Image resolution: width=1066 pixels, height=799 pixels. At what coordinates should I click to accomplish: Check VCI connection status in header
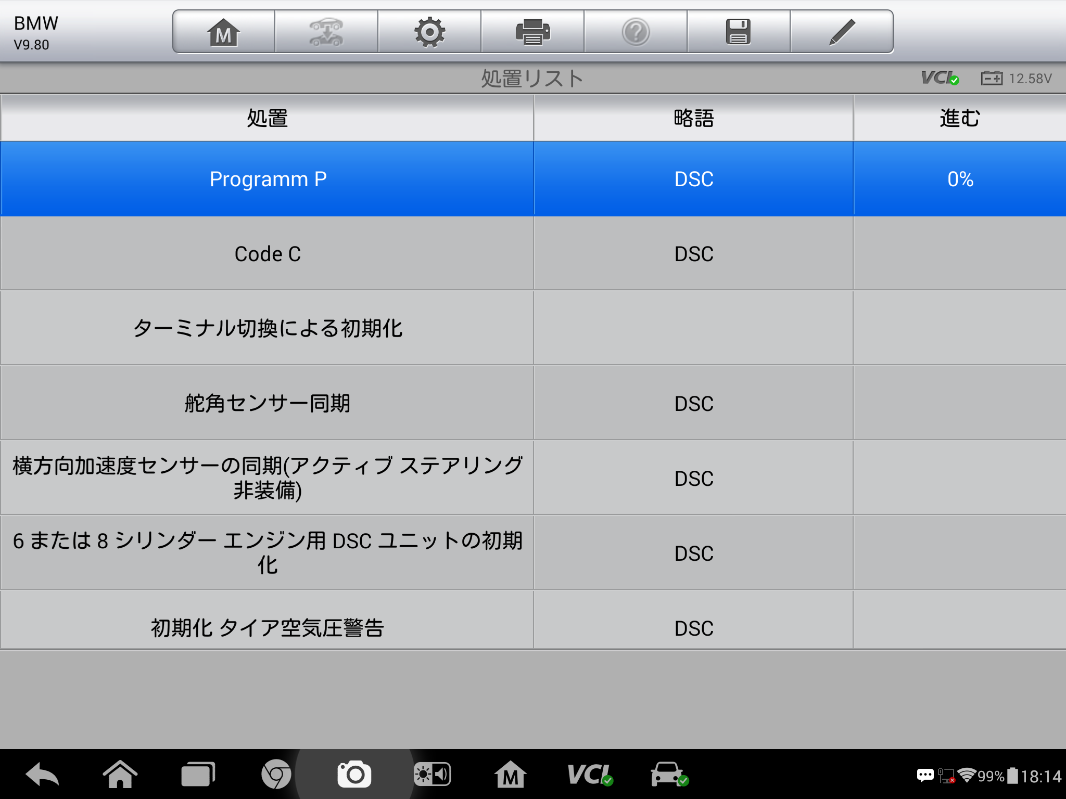click(x=940, y=78)
